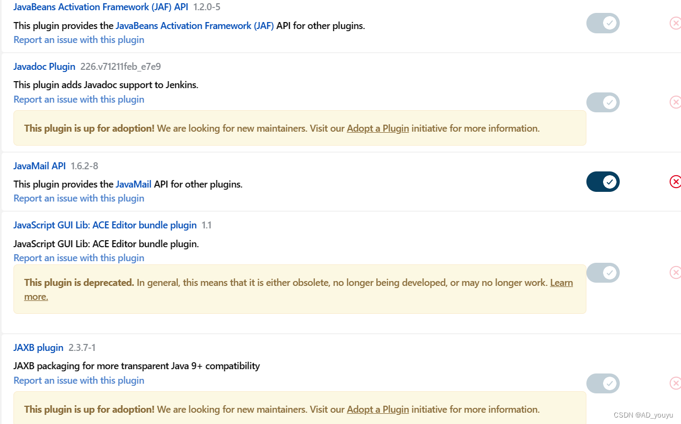The width and height of the screenshot is (681, 424).
Task: Click the JAXB plugin version 2.3.7-1
Action: (82, 348)
